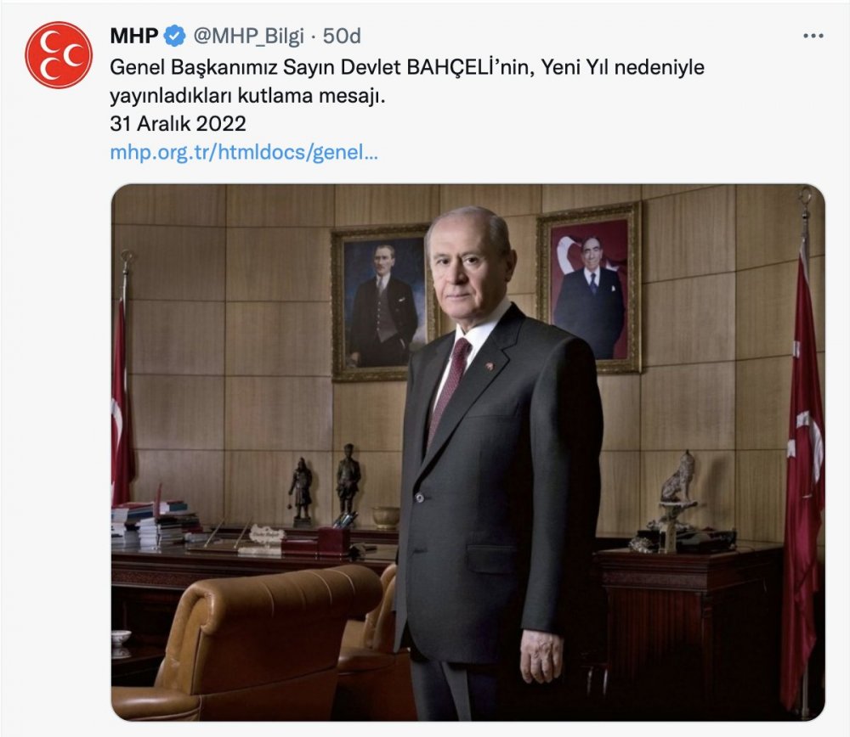Viewport: 850px width, 737px height.
Task: Click the "31 Aralık 2022" date line
Action: 178,124
